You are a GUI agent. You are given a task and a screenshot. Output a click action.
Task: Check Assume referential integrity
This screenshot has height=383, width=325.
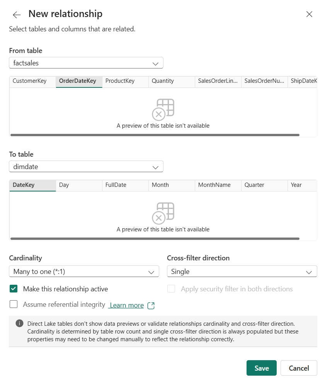(14, 304)
